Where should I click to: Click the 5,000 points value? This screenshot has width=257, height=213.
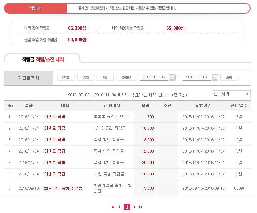tap(149, 188)
